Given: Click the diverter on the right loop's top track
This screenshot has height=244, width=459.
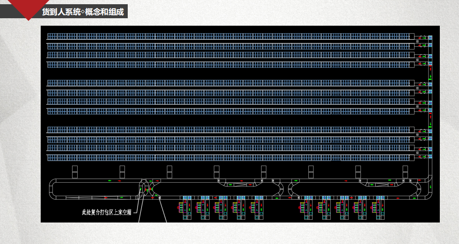Looking at the screenshot, I should 378,183.
